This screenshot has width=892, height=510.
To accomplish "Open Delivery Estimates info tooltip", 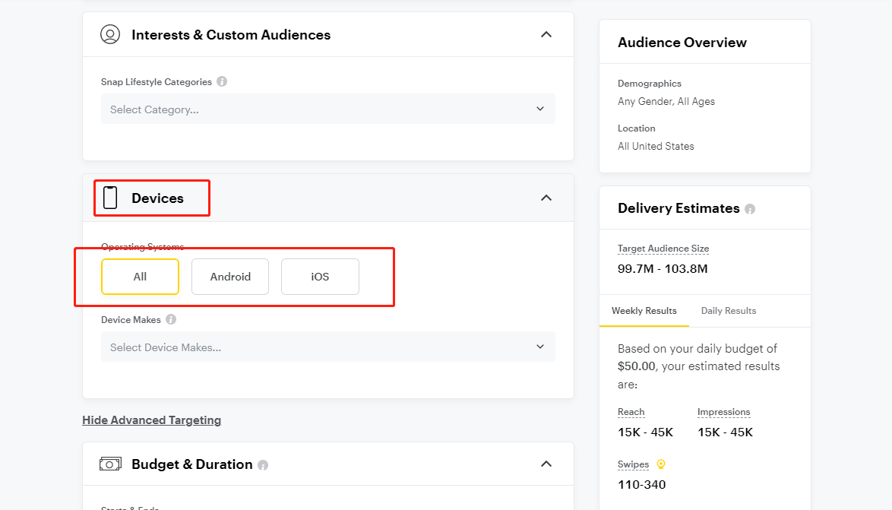I will [x=750, y=209].
